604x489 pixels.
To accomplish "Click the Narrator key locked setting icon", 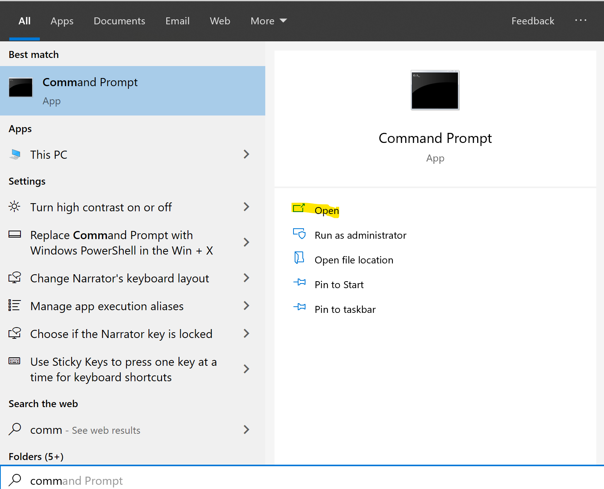I will click(15, 333).
